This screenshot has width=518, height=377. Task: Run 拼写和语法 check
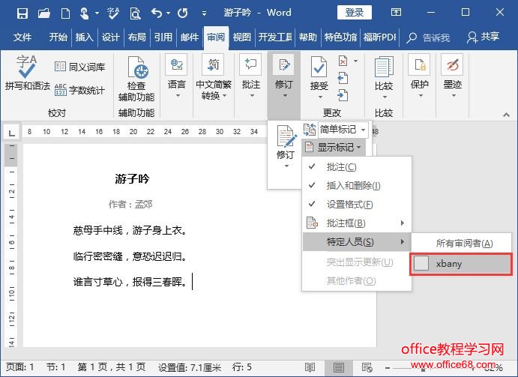coord(27,73)
